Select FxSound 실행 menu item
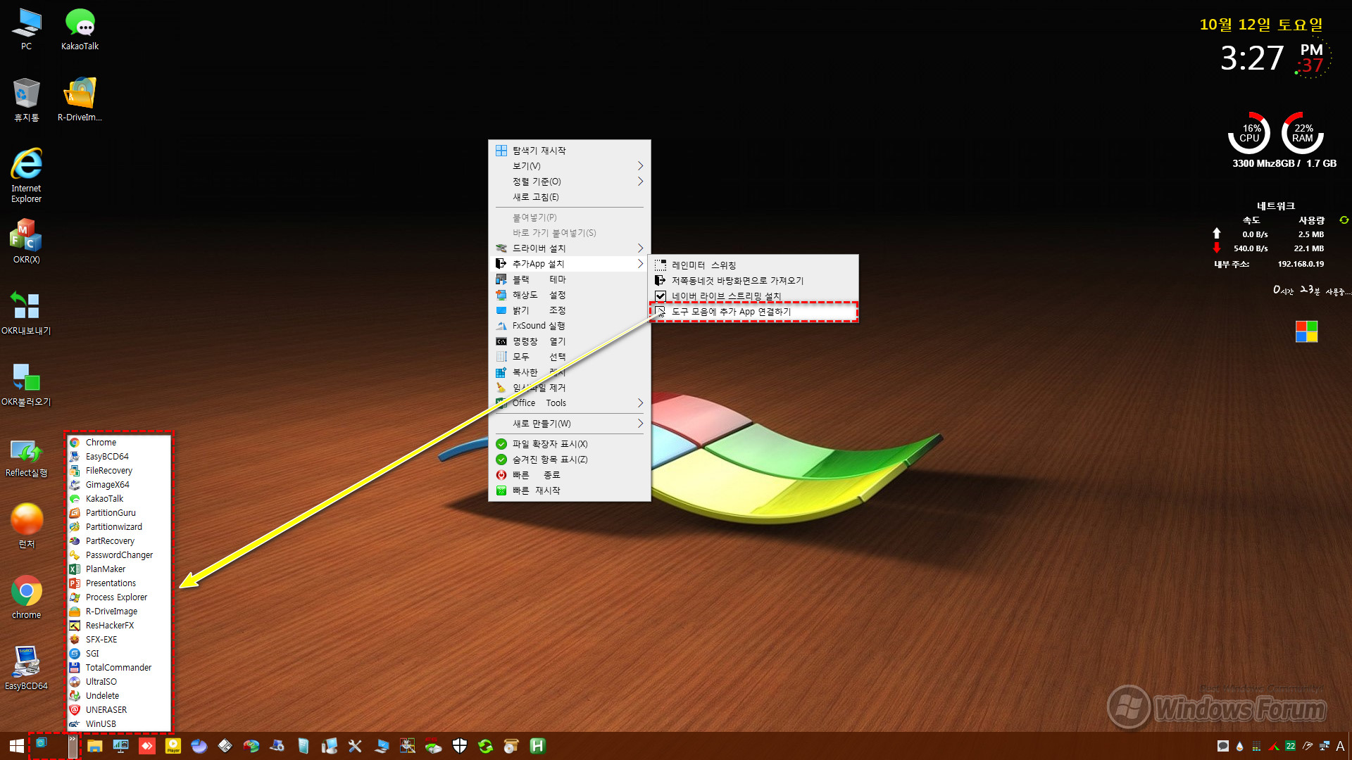 pos(569,326)
